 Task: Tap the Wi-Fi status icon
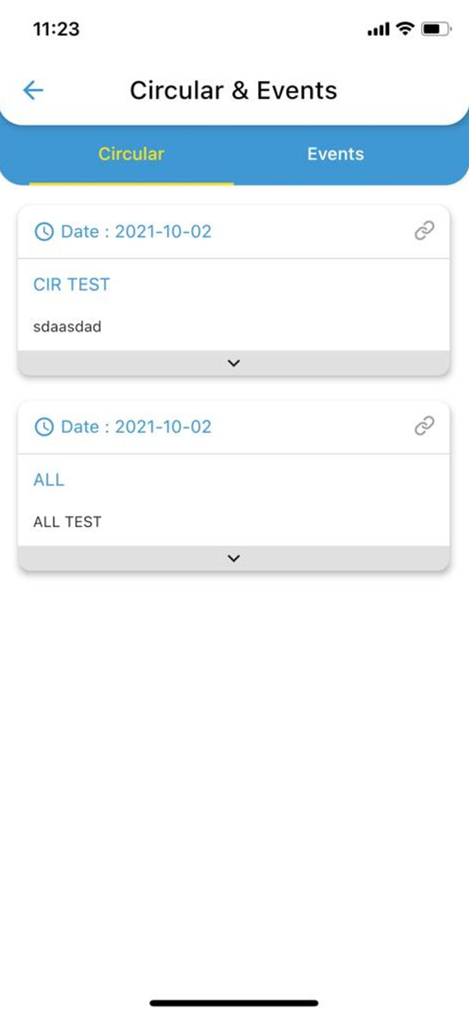(405, 28)
